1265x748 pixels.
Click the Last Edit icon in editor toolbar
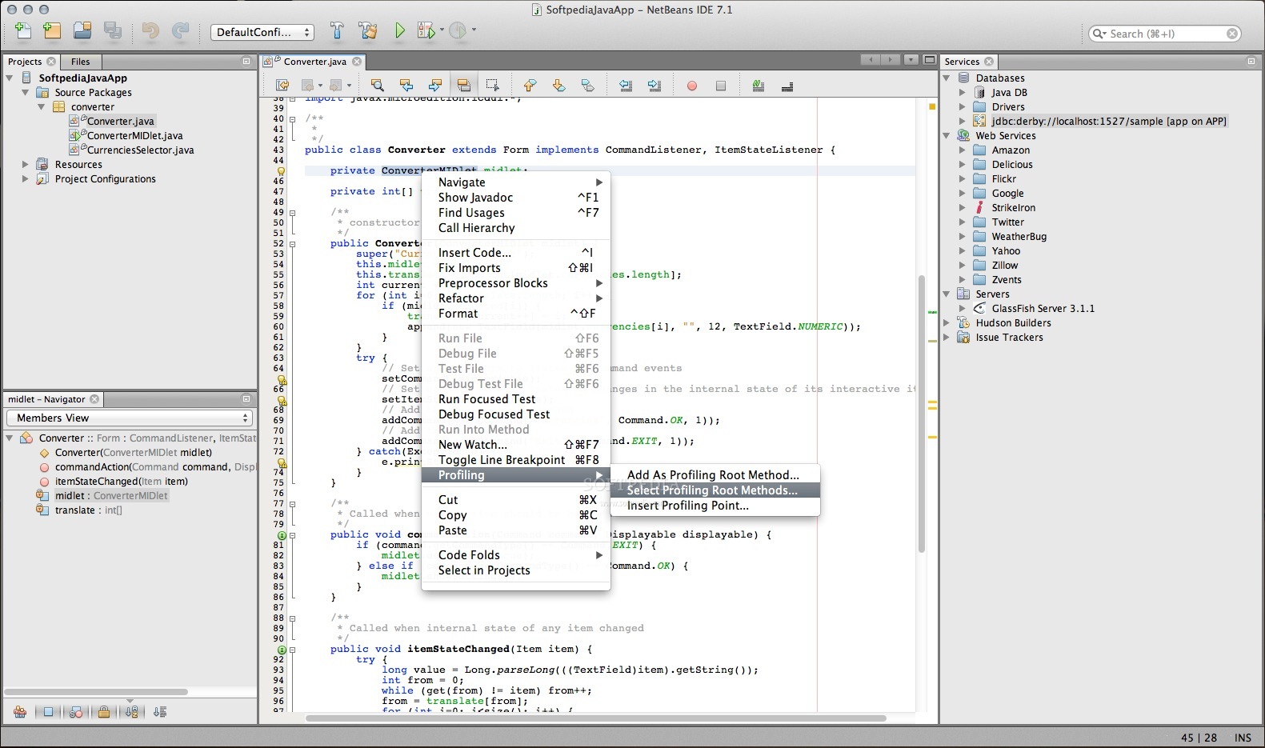(x=282, y=85)
